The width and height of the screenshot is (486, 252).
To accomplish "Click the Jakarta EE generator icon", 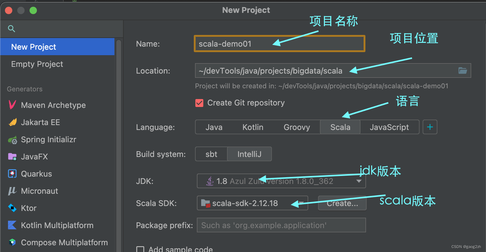I will pos(13,122).
